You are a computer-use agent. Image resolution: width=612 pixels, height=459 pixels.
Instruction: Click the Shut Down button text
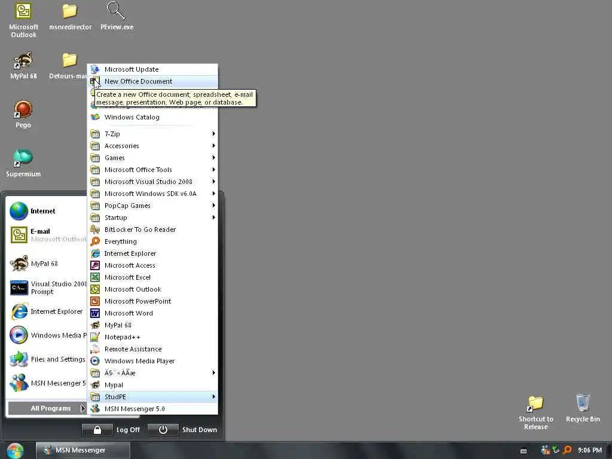200,430
